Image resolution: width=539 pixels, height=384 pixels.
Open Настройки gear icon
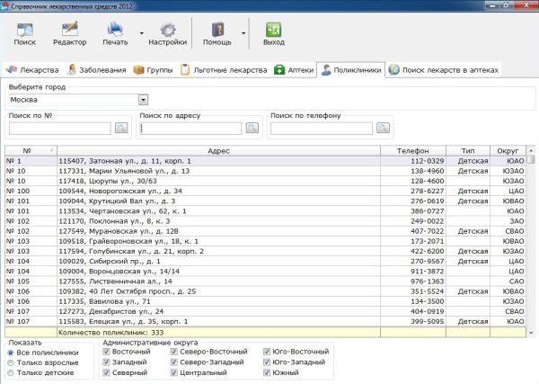click(x=168, y=34)
